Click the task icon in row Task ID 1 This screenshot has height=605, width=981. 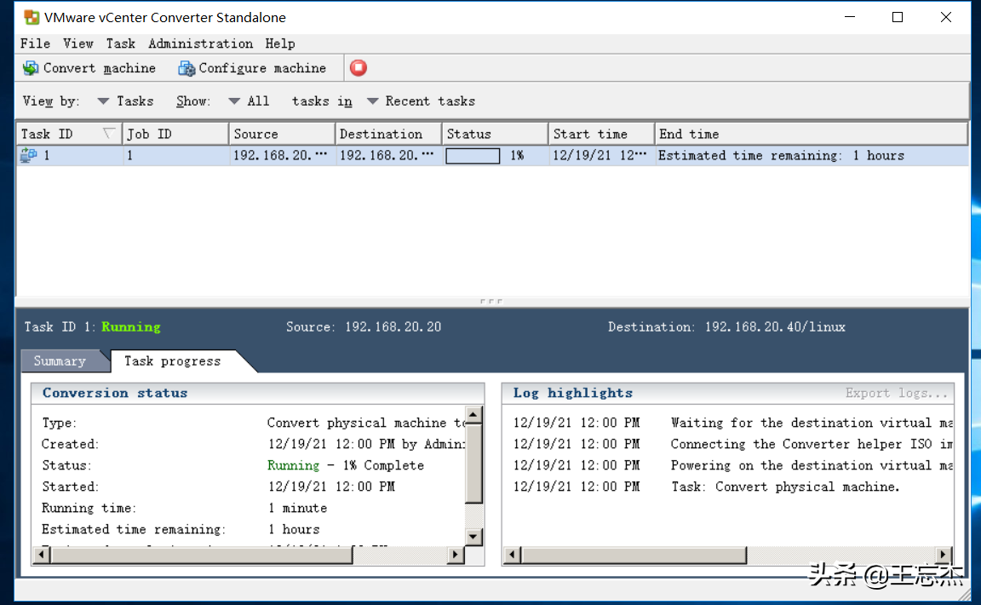(29, 155)
